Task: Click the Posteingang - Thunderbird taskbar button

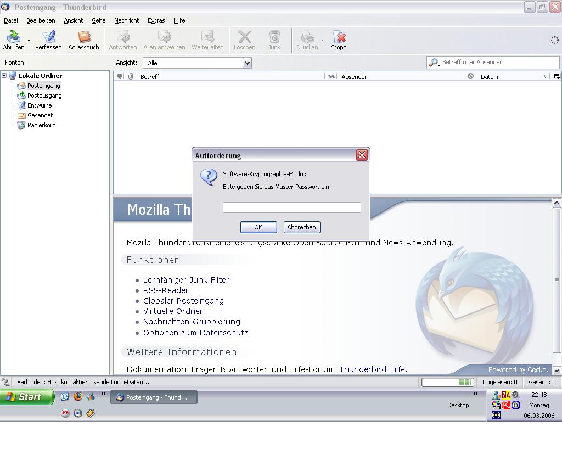Action: pos(154,397)
